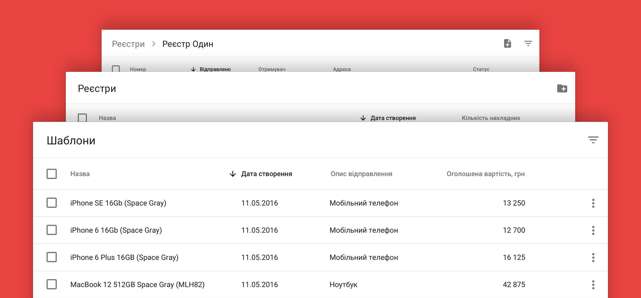This screenshot has width=641, height=298.
Task: Sort Шаблони table by Назва column
Action: coord(80,174)
